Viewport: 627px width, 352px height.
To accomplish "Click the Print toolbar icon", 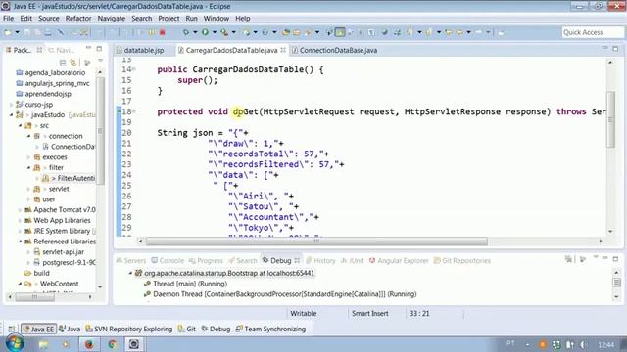I will click(48, 32).
